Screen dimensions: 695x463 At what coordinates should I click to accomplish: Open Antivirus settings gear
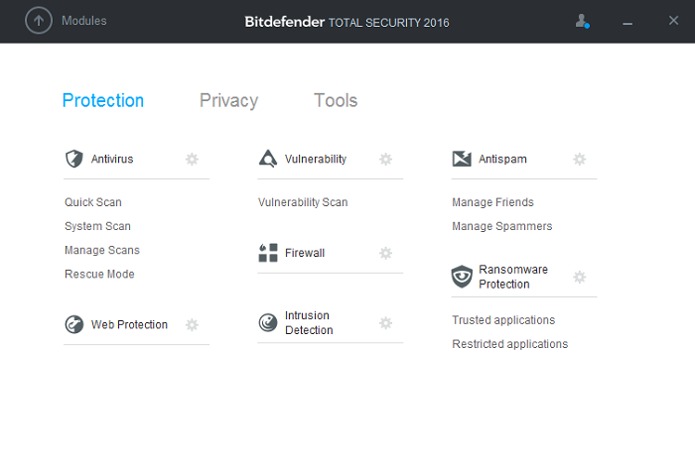click(192, 159)
